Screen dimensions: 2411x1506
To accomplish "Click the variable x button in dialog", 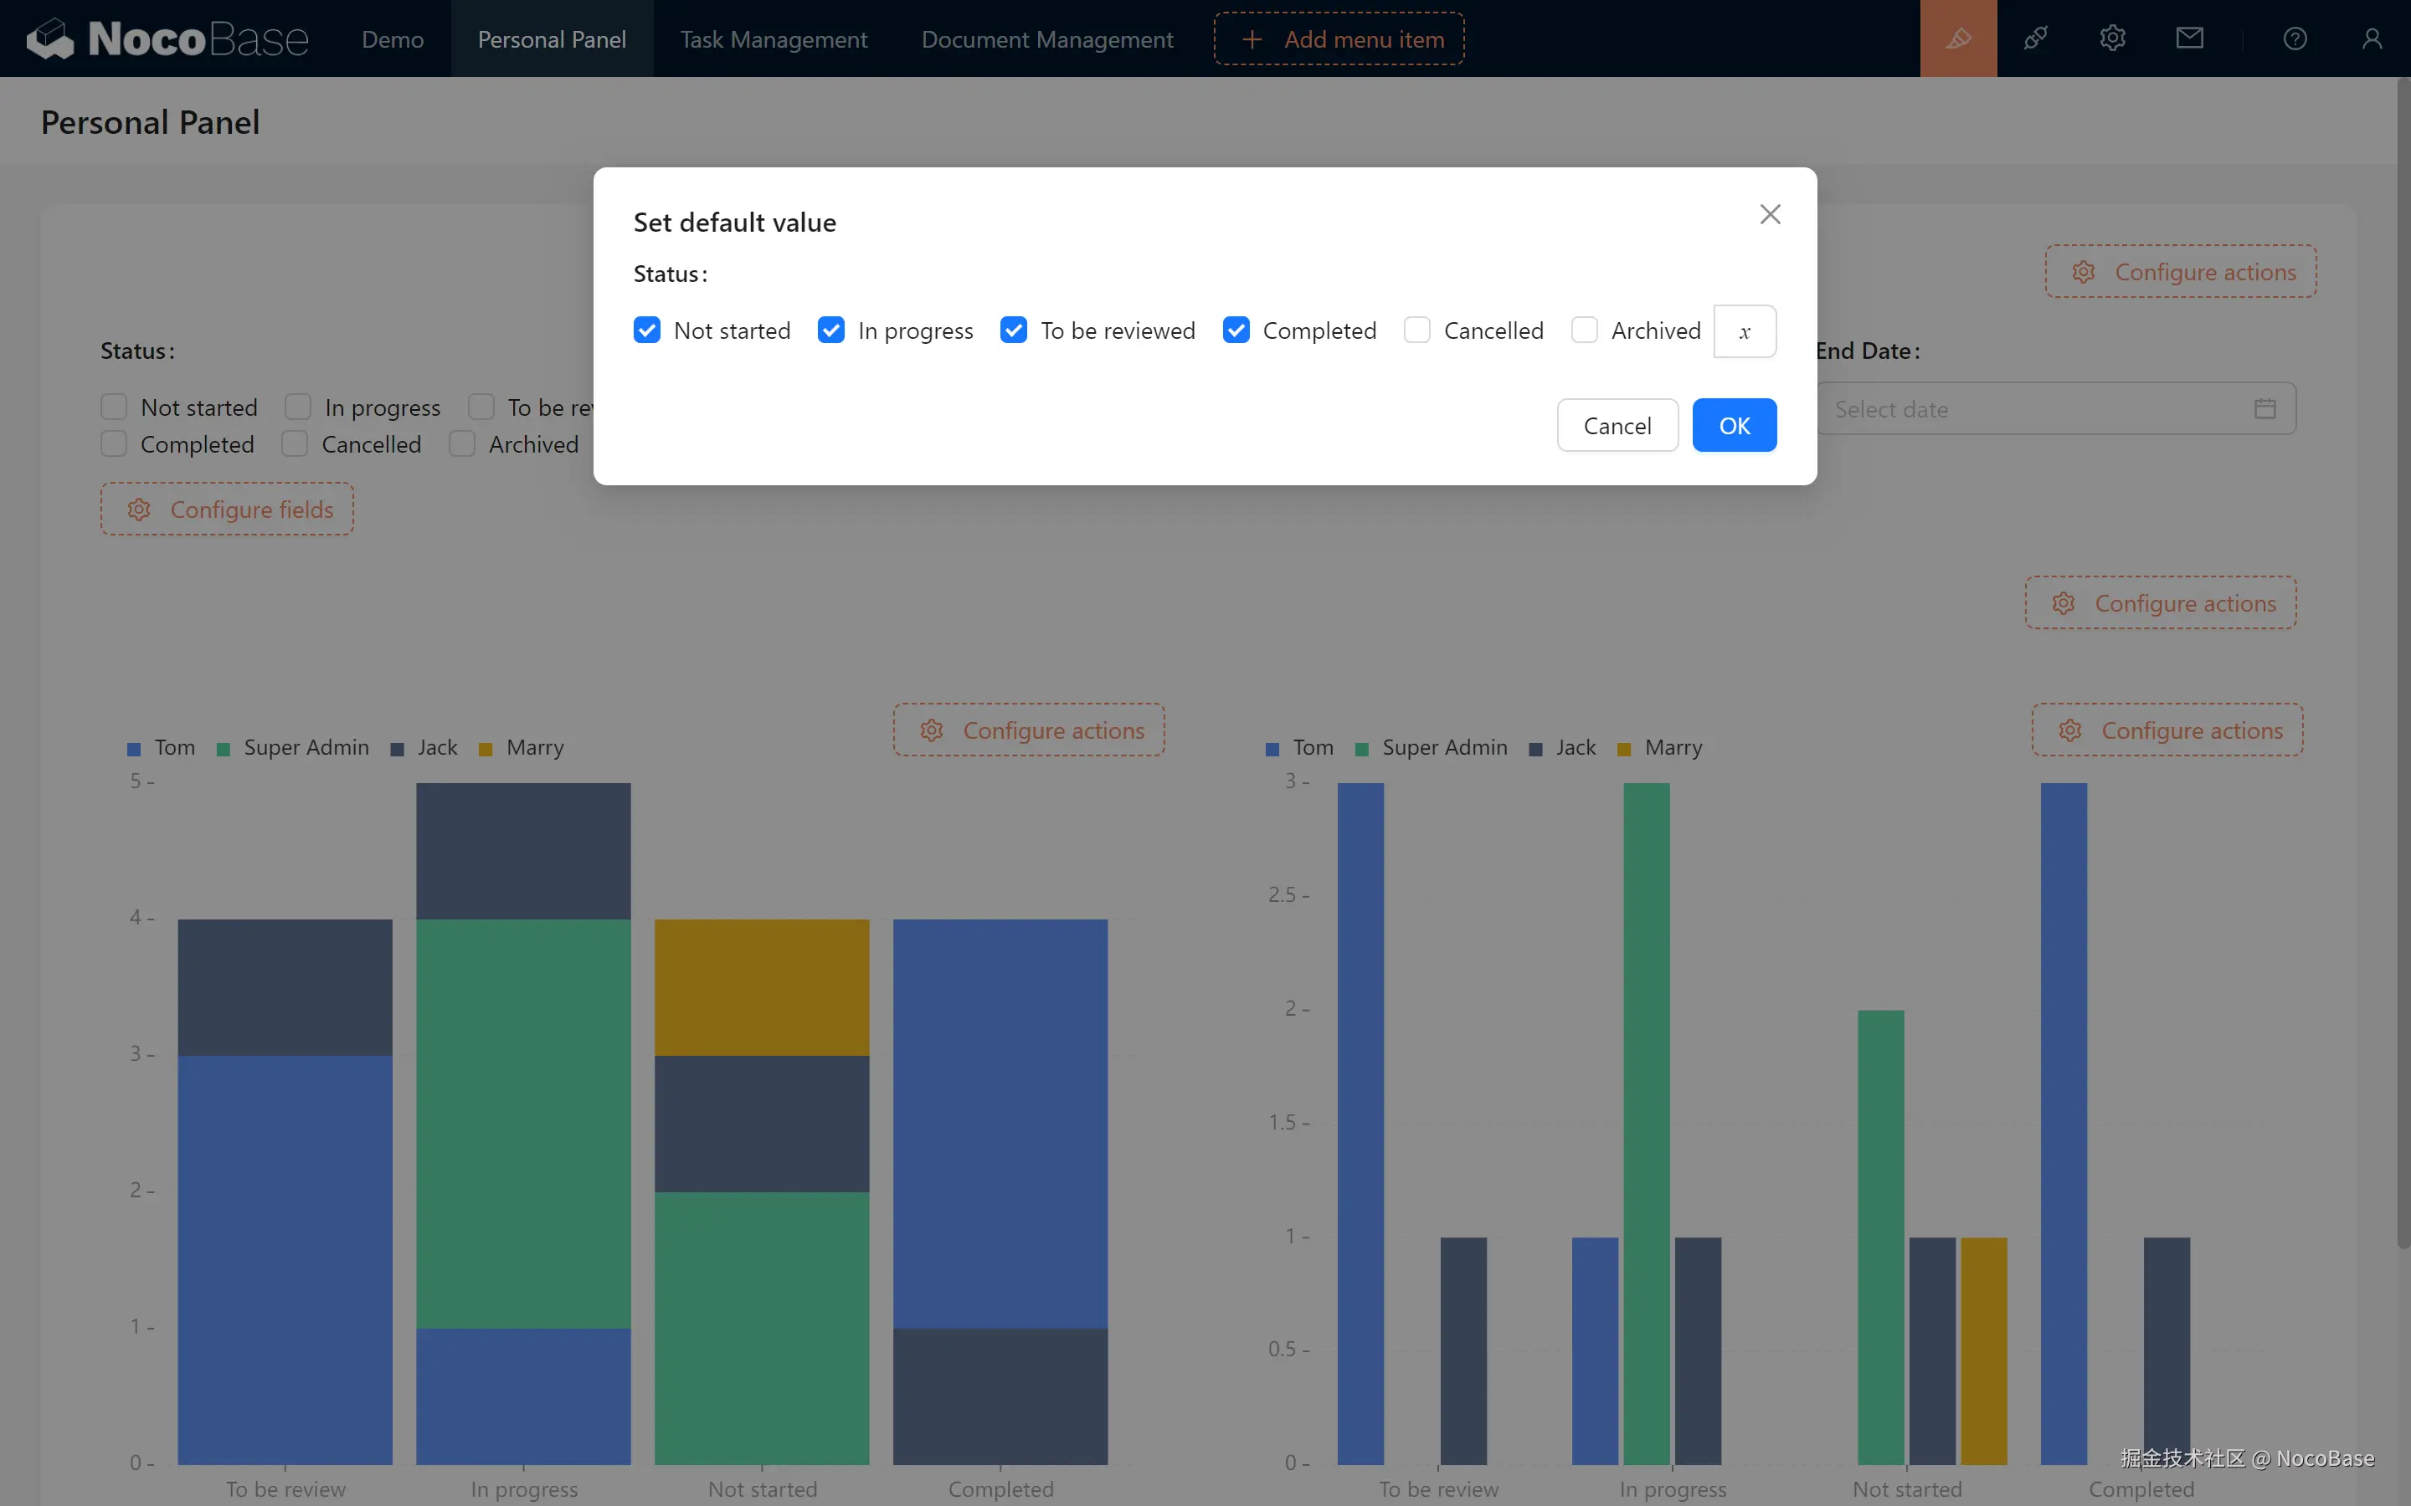I will pyautogui.click(x=1744, y=331).
